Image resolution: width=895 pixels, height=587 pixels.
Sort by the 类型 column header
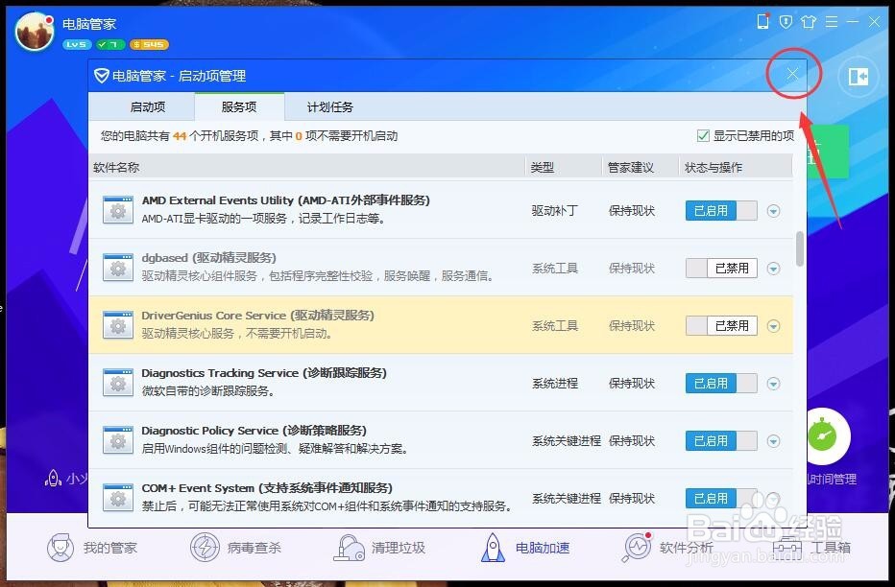[543, 168]
